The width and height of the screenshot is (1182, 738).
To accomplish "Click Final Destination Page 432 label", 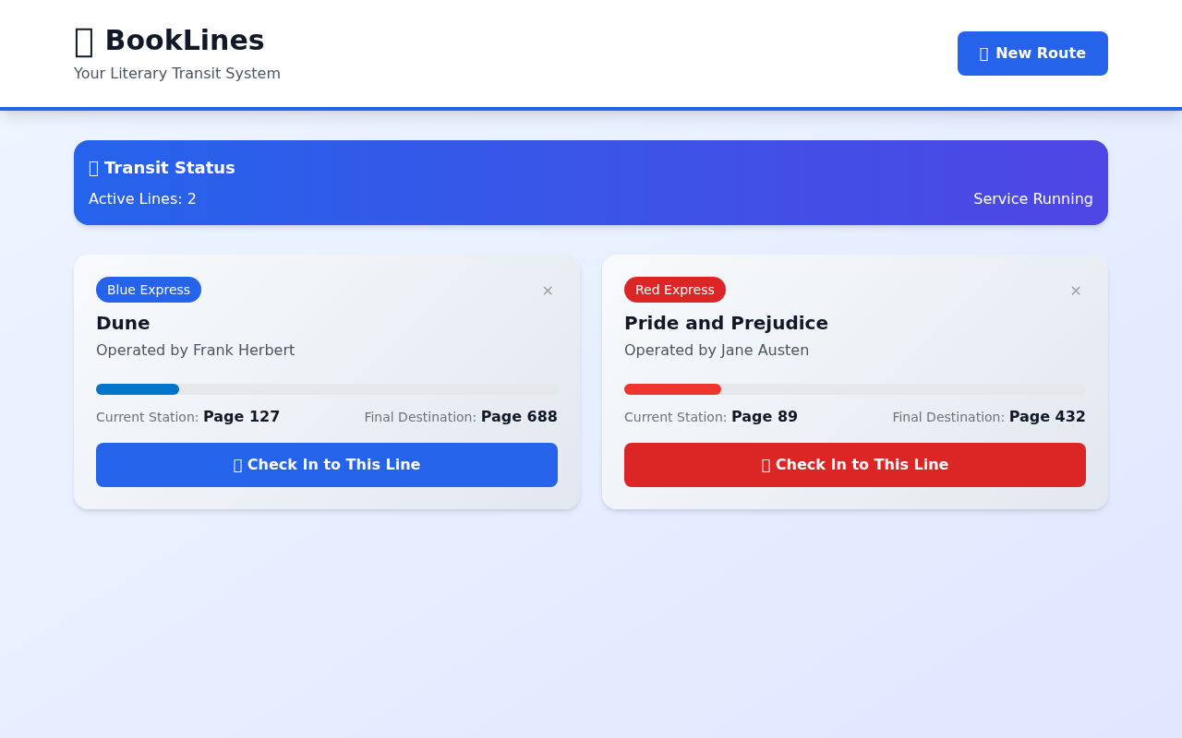I will tap(989, 417).
